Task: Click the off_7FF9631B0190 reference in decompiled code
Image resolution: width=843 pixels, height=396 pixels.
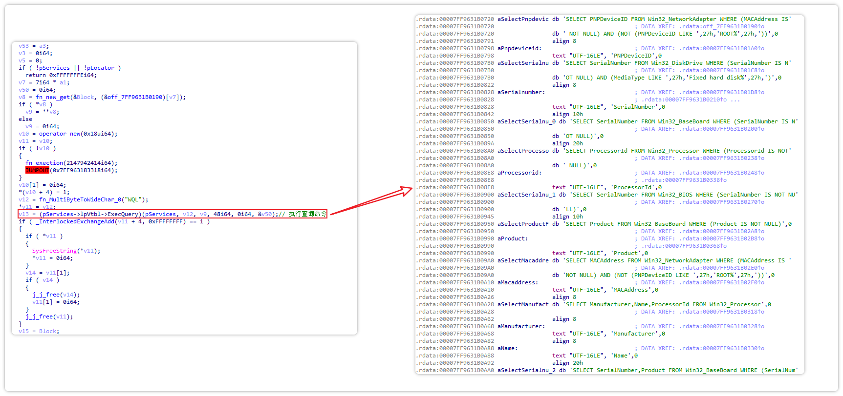Action: tap(135, 97)
